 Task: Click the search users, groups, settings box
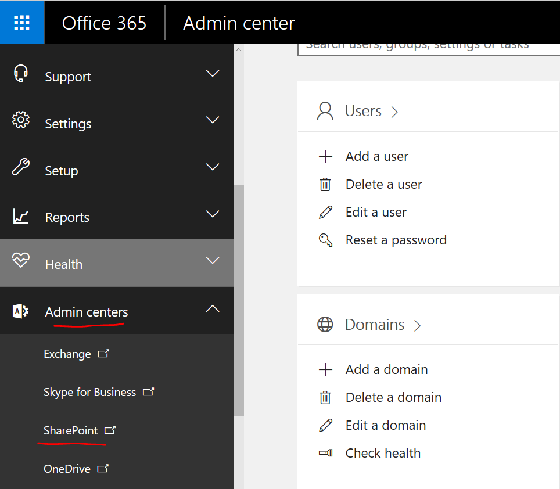429,49
